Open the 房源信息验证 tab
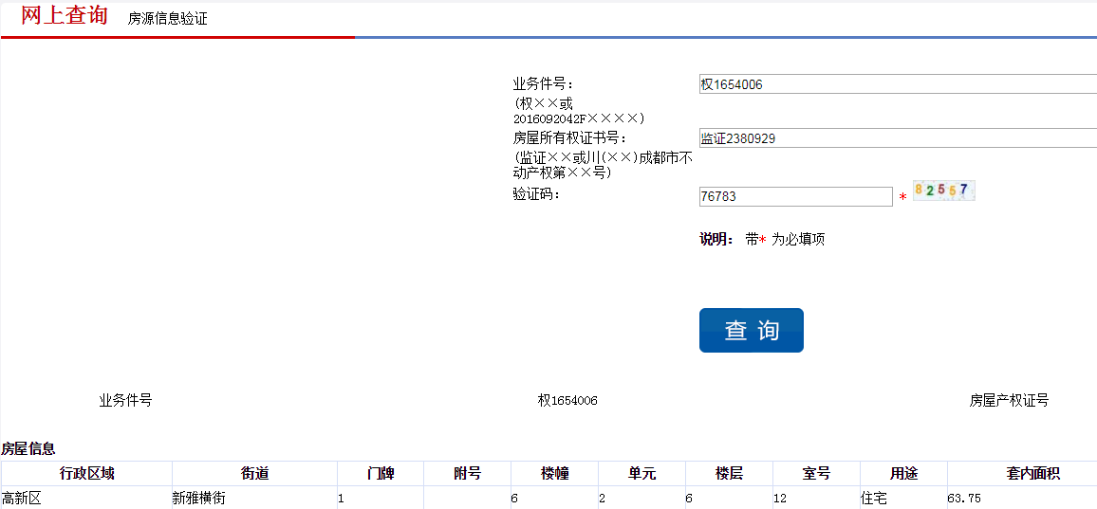This screenshot has width=1097, height=509. click(167, 19)
